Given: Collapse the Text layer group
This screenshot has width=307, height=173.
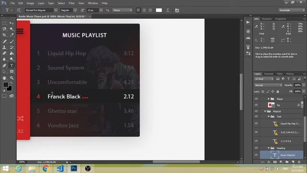Looking at the screenshot, I should [269, 116].
